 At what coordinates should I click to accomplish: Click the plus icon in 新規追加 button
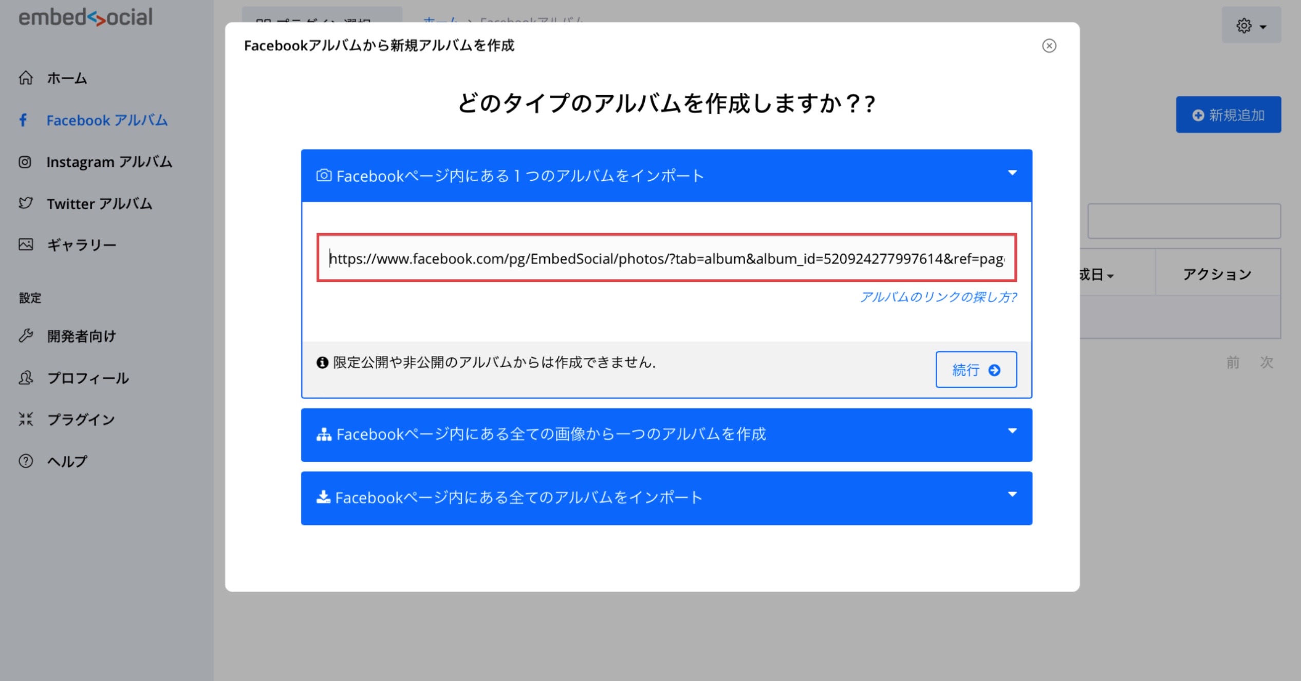pyautogui.click(x=1198, y=115)
